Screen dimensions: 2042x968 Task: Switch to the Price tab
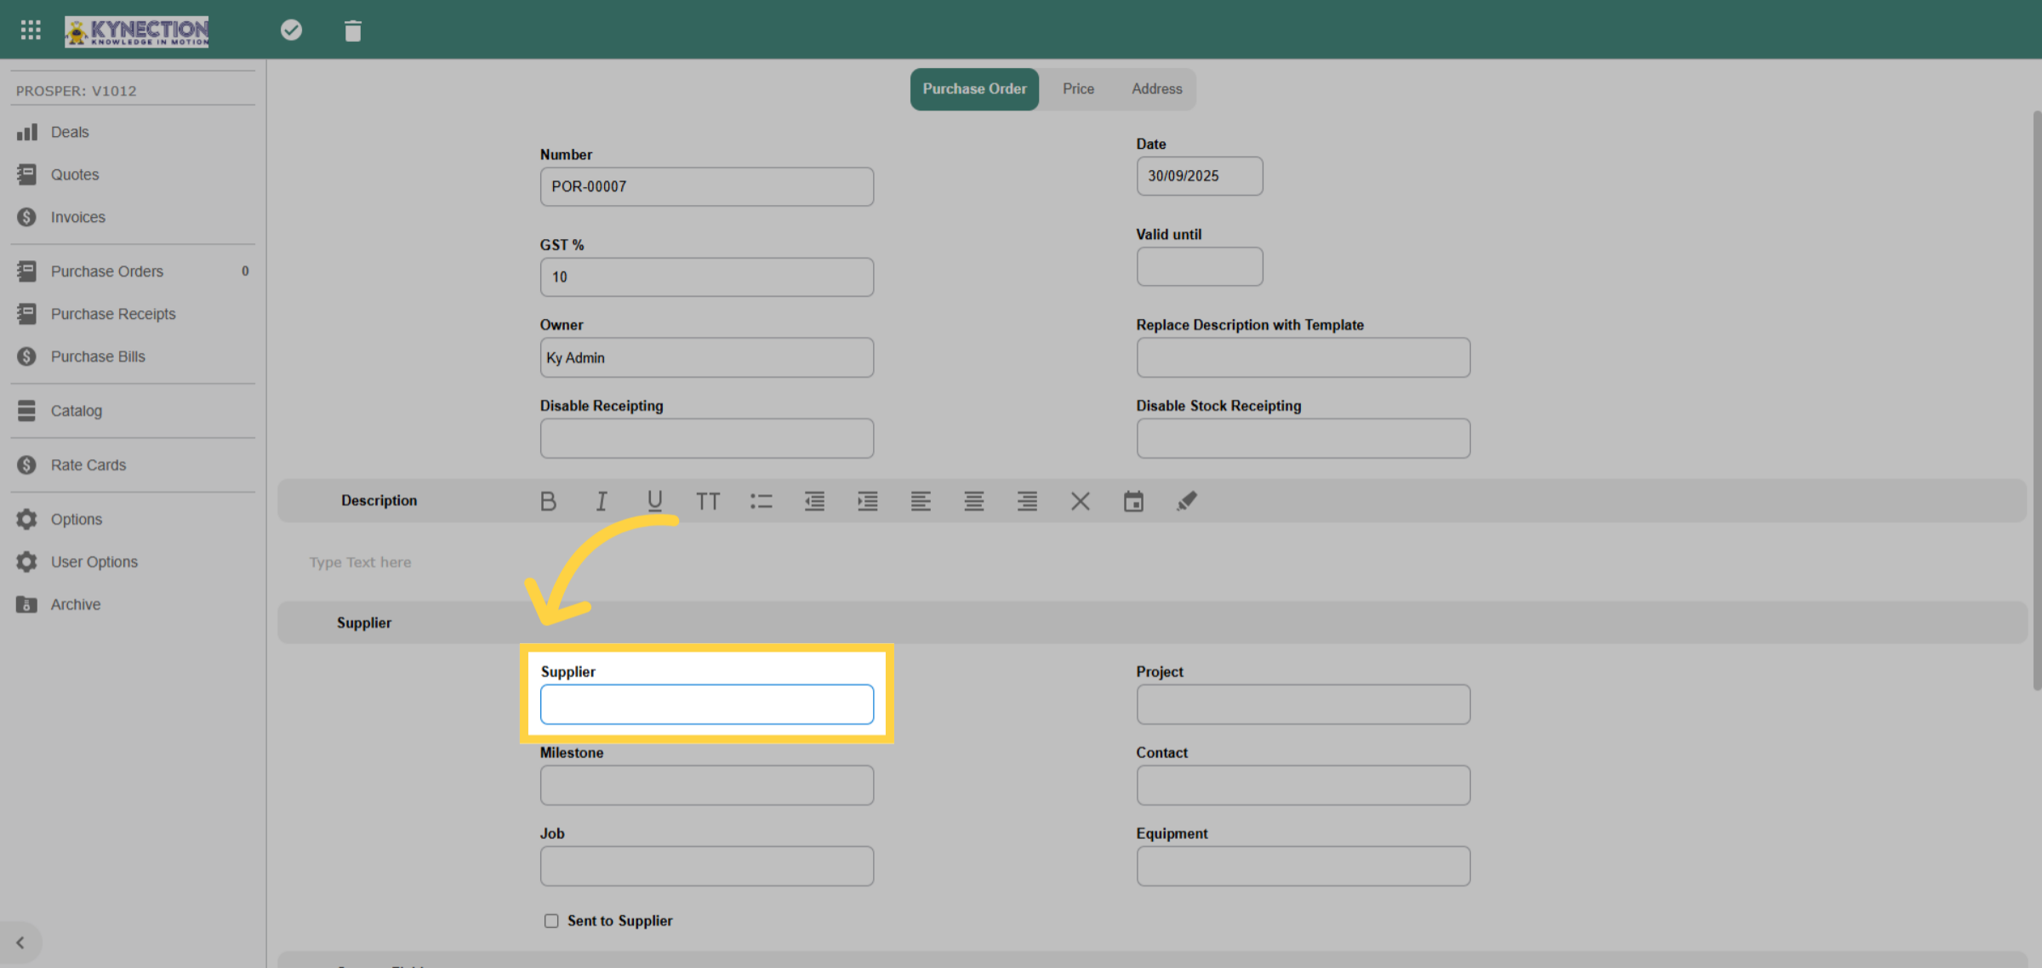1078,88
